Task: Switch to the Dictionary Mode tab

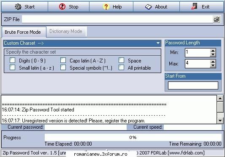Action: (66, 31)
